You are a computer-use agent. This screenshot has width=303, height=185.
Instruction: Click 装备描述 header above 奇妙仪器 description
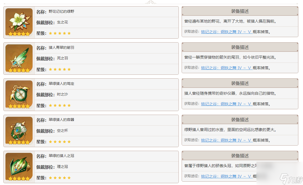(x=240, y=83)
